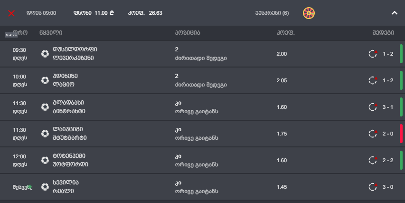
Task: Click soccer ball icon for ლაიპციგი match
Action: click(45, 134)
